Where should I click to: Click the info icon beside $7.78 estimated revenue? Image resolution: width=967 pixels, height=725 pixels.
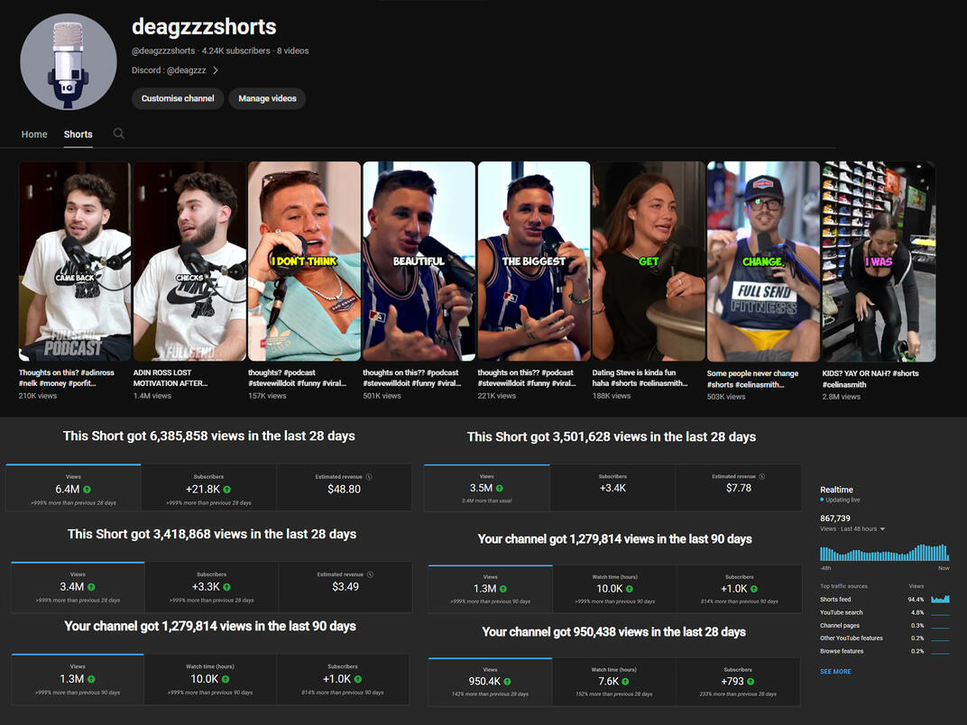point(763,476)
